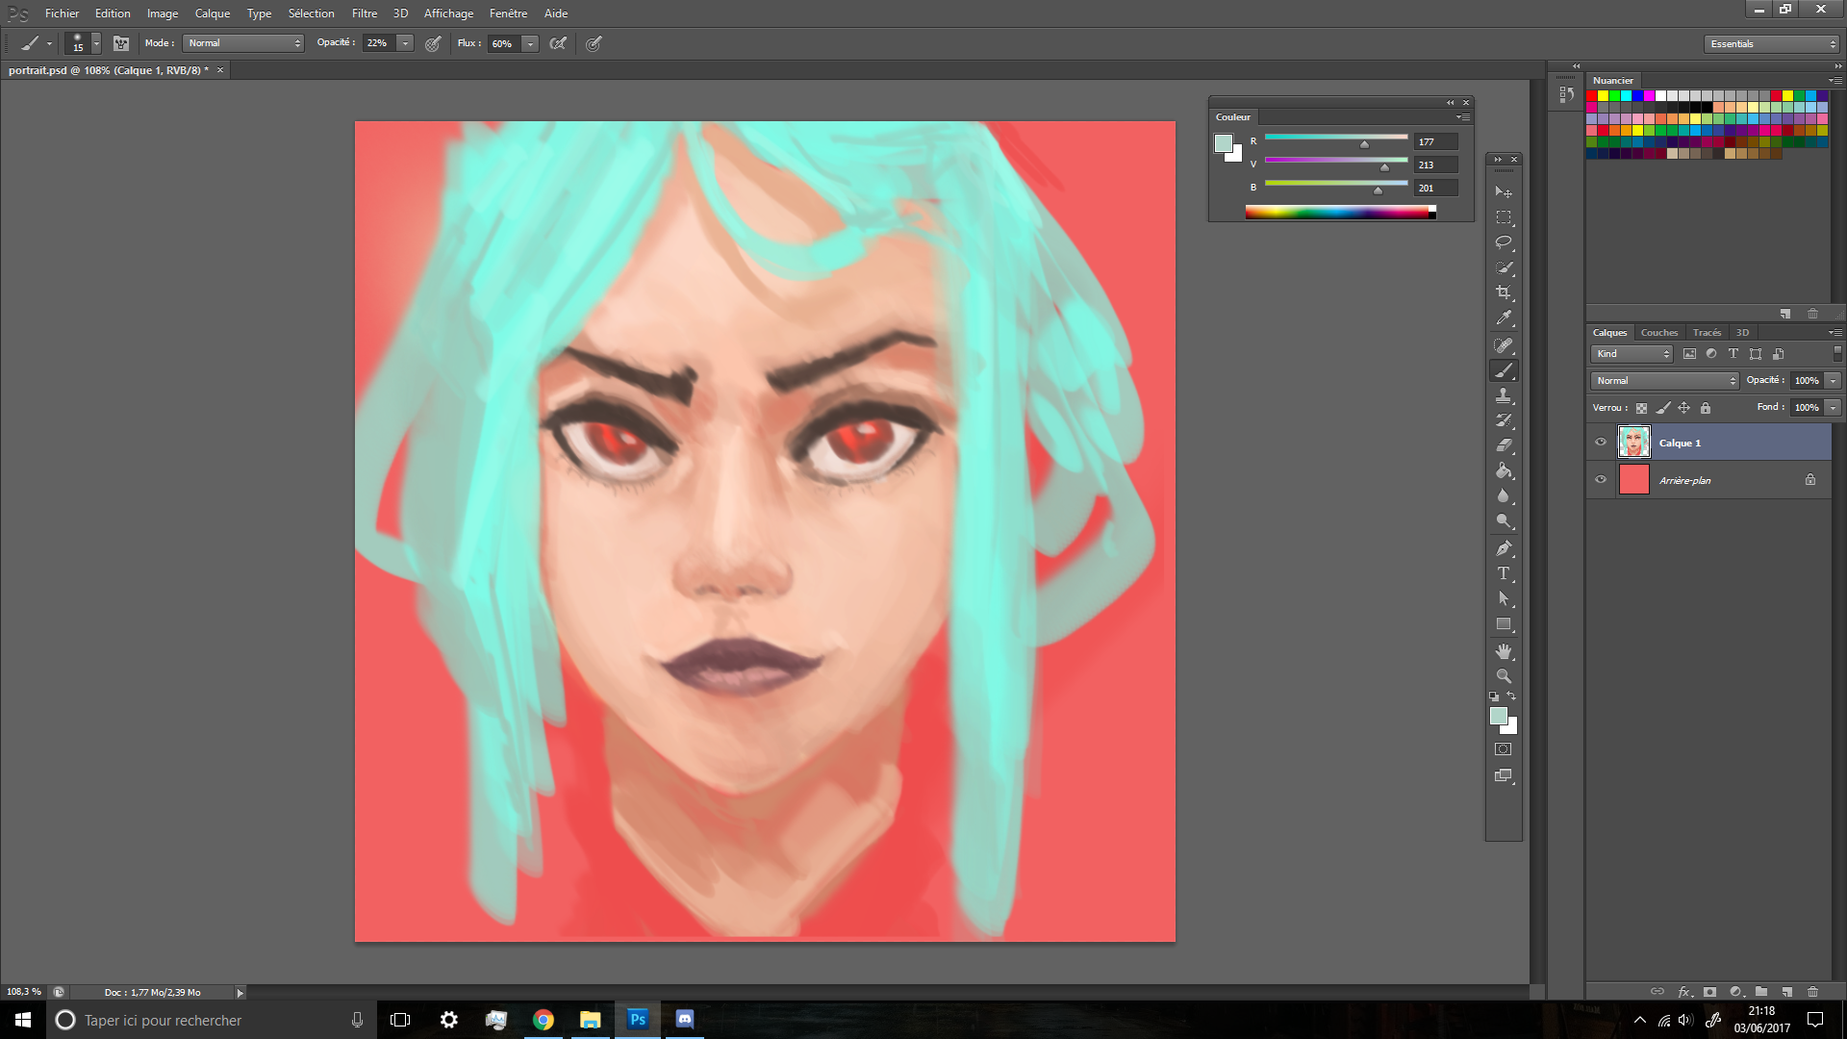The height and width of the screenshot is (1039, 1847).
Task: Switch to the Couches tab
Action: (1658, 332)
